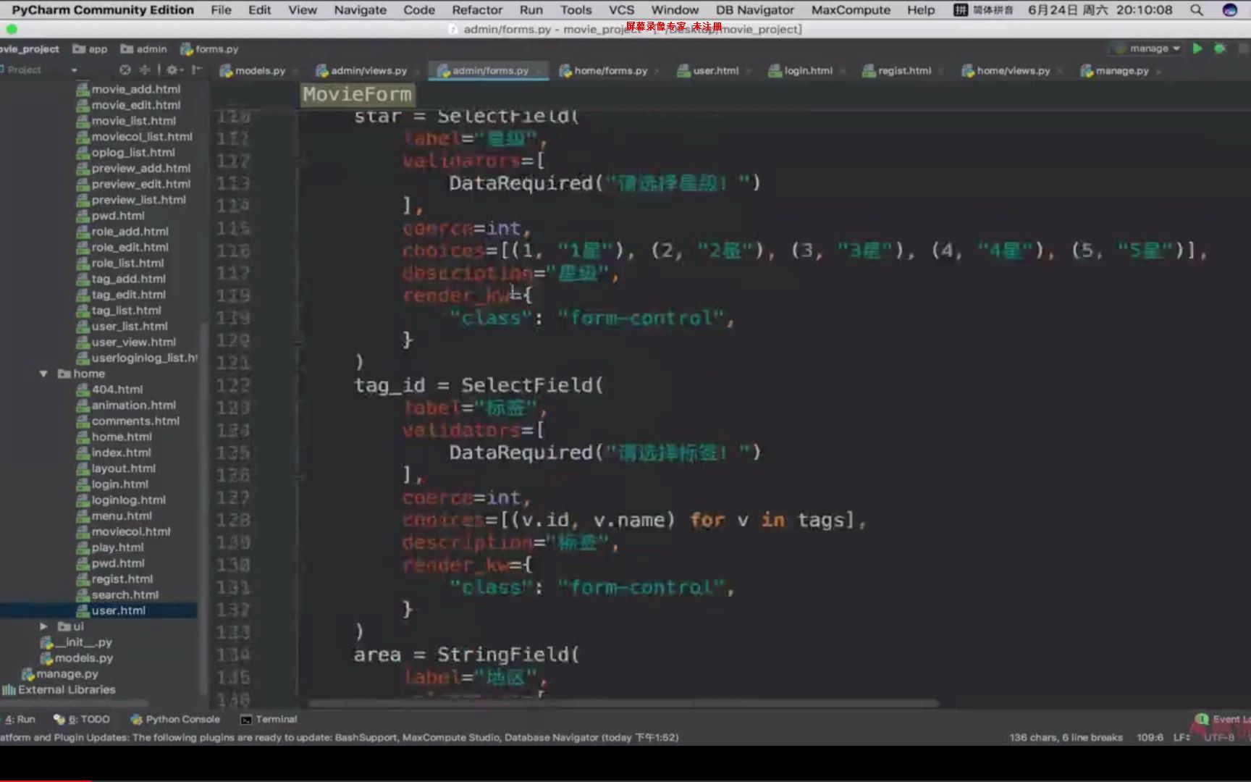Run the manage configuration with green play icon

1197,49
